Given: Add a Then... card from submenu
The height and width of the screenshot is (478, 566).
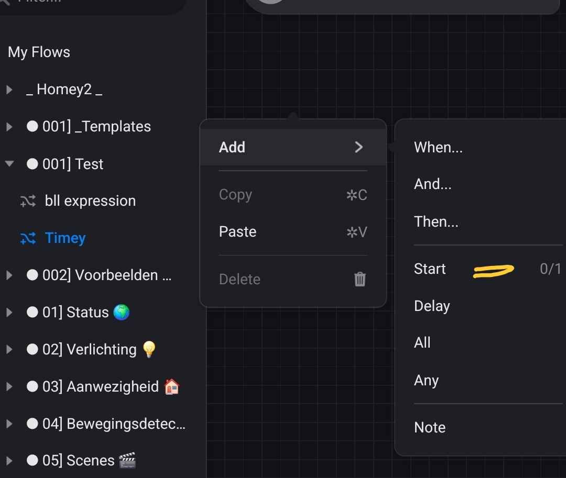Looking at the screenshot, I should pos(436,222).
